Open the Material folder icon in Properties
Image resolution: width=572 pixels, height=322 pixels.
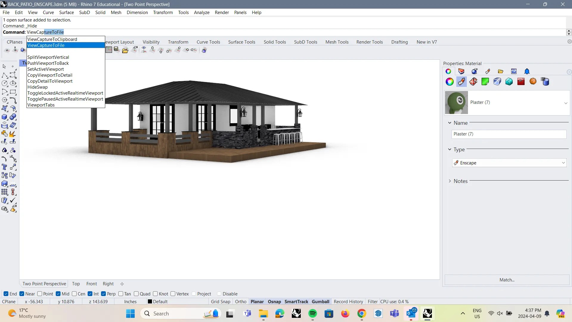pos(501,71)
